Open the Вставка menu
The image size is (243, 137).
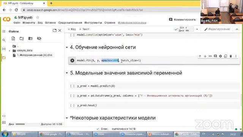[50, 23]
